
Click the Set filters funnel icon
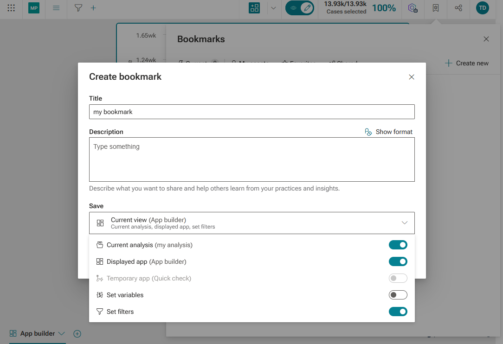[x=100, y=312]
